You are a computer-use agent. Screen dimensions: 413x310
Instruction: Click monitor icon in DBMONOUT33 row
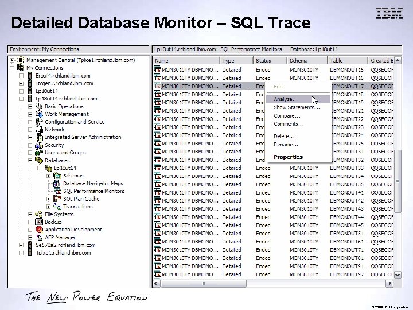[158, 168]
